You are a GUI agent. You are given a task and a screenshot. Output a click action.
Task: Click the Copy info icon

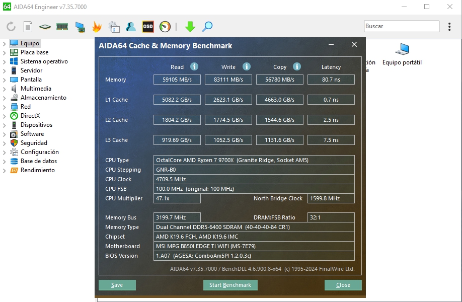tap(297, 66)
